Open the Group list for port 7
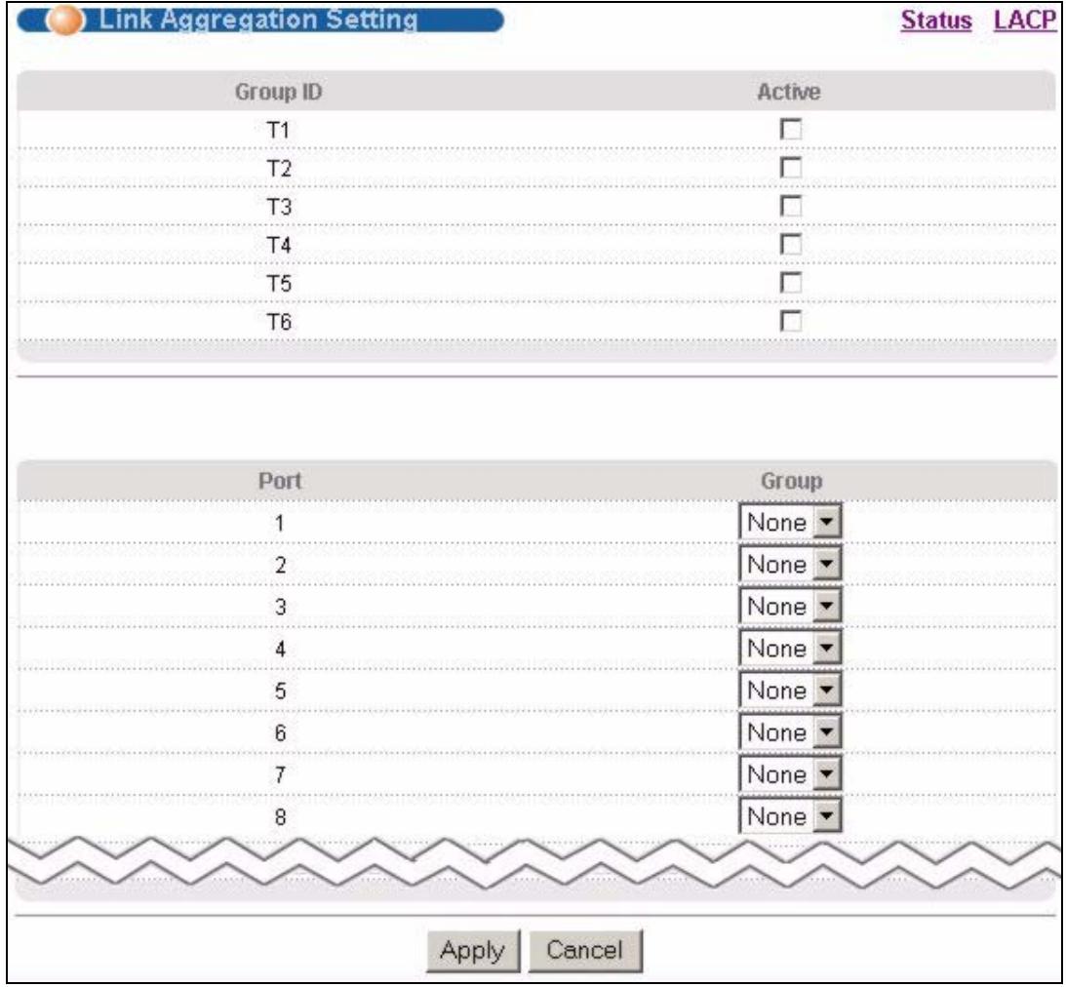The height and width of the screenshot is (987, 1066). [790, 774]
